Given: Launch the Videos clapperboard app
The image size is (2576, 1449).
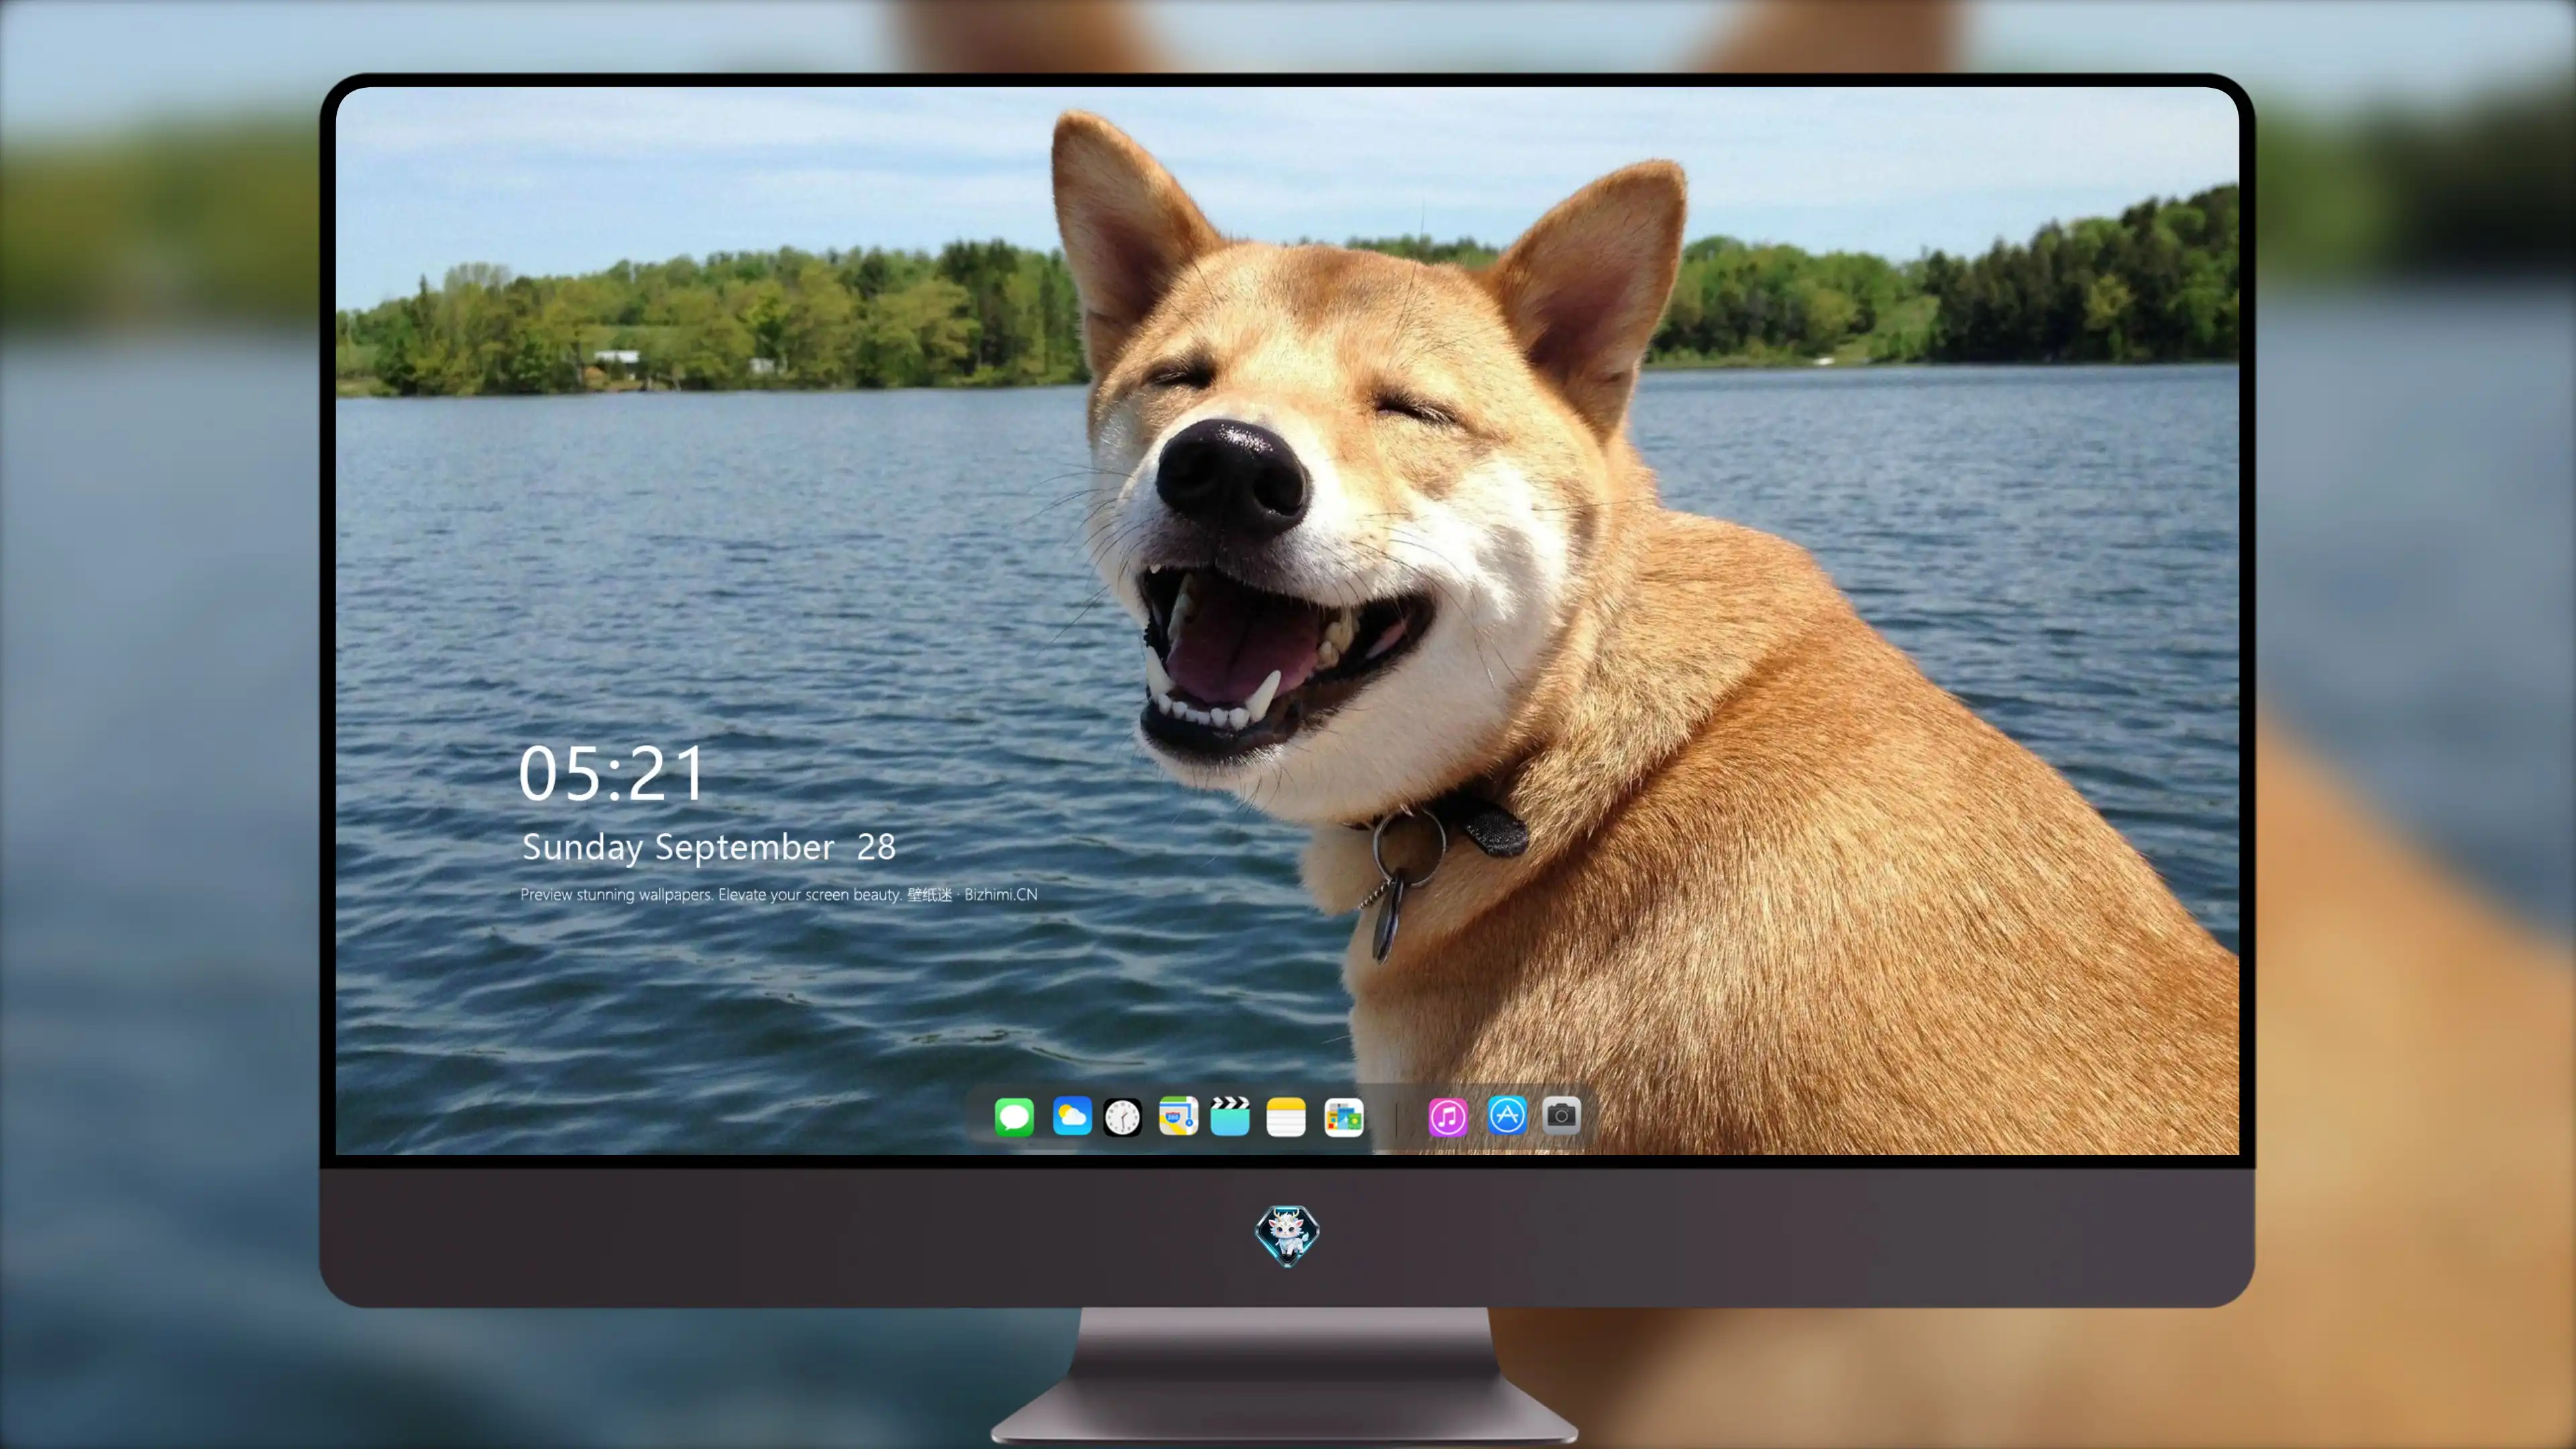Looking at the screenshot, I should click(1230, 1116).
